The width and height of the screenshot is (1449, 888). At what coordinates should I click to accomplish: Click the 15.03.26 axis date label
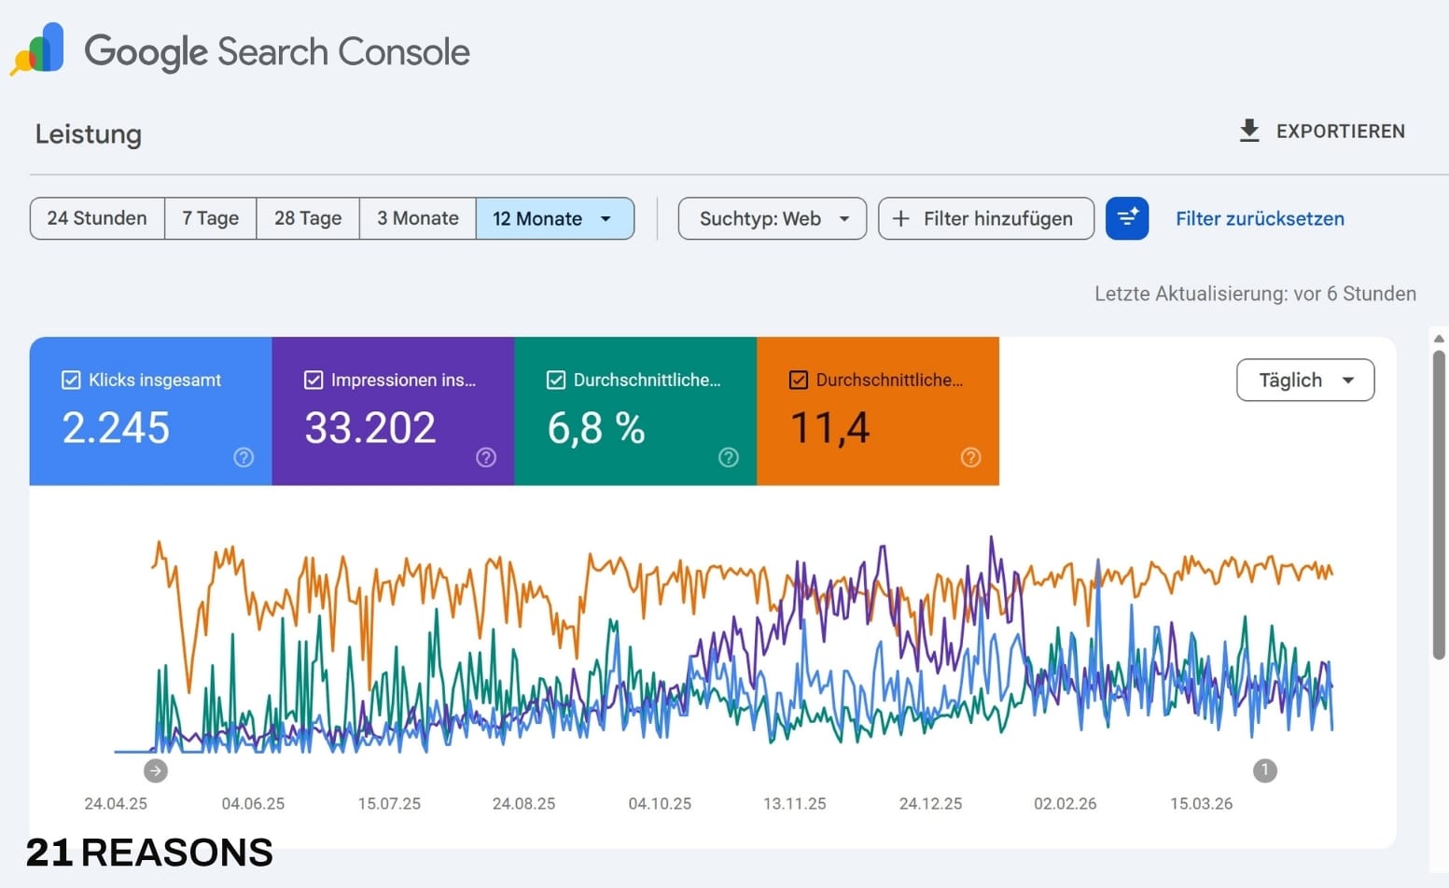[x=1201, y=803]
